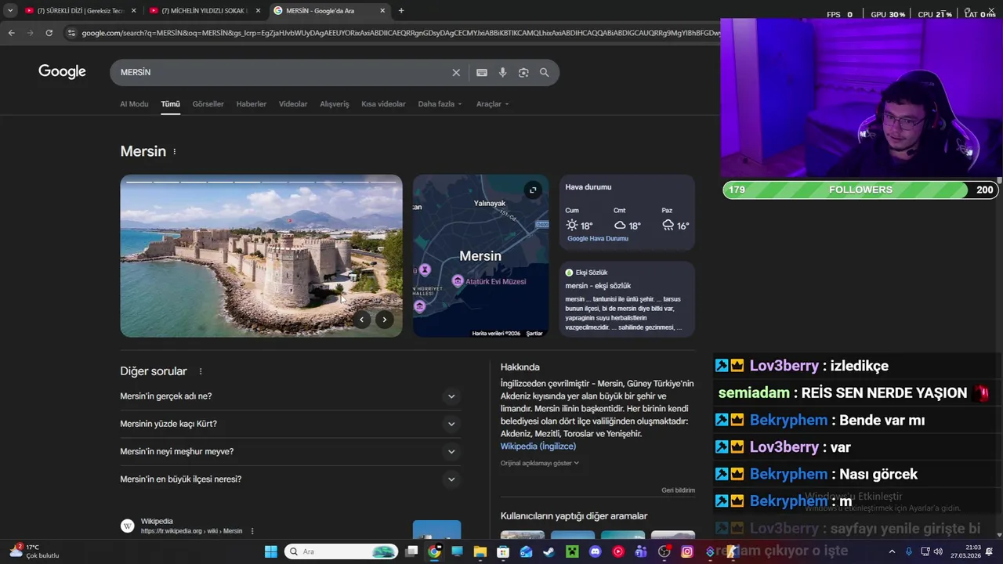Select the Görseller tab
The image size is (1003, 564).
tap(208, 104)
